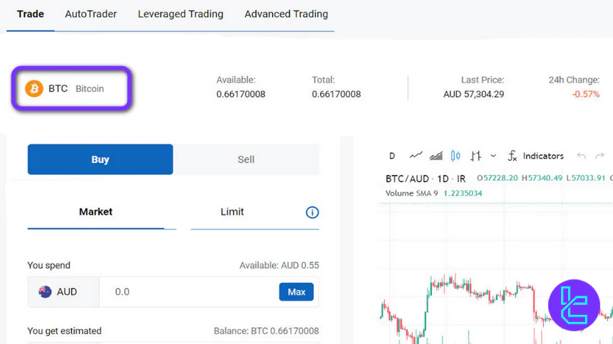Click the Max amount button
Image resolution: width=613 pixels, height=344 pixels.
point(297,291)
